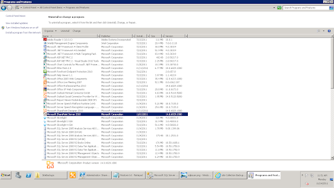
Task: Click the refresh button beside address bar
Action: click(x=279, y=8)
